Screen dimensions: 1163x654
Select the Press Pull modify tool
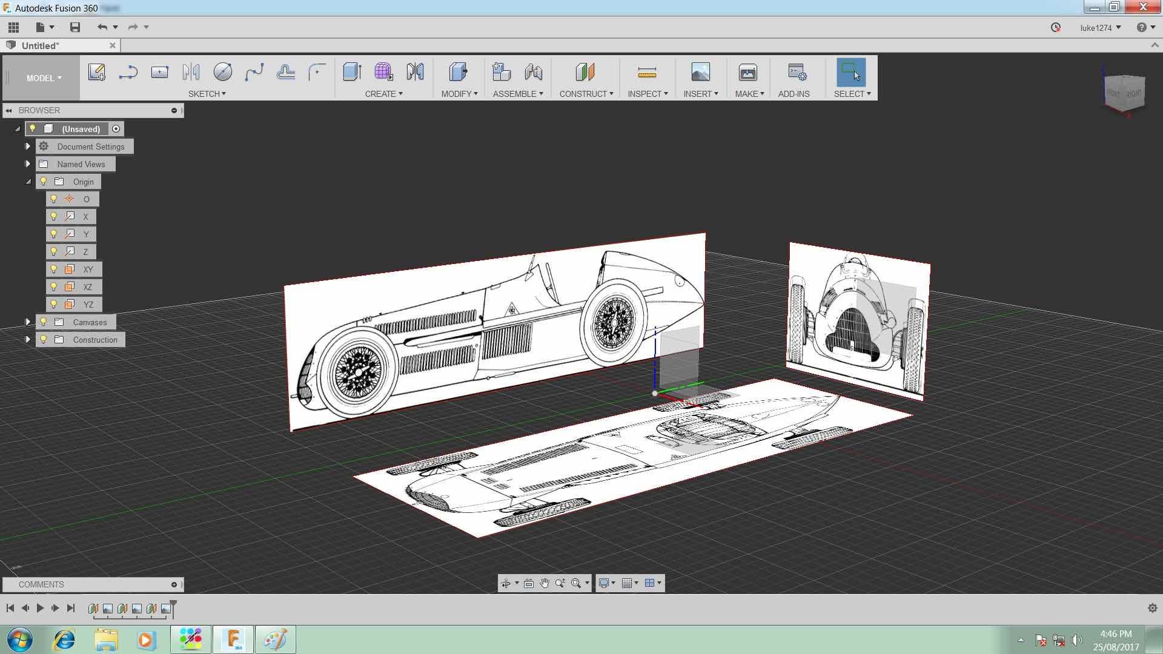click(459, 72)
